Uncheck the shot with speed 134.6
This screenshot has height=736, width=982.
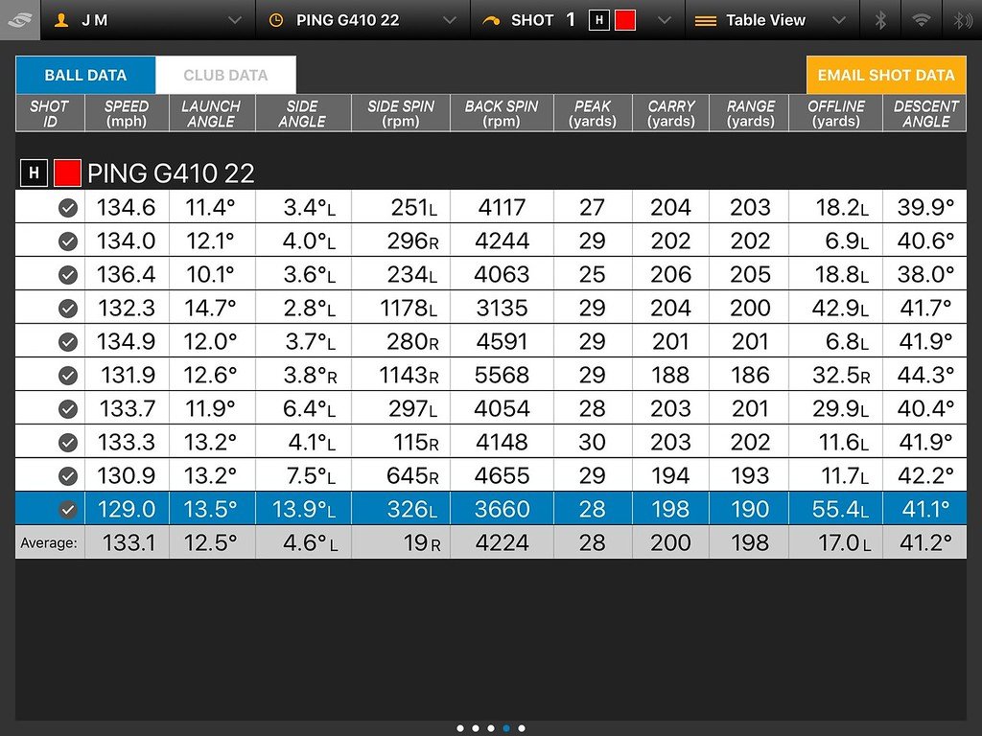click(68, 208)
